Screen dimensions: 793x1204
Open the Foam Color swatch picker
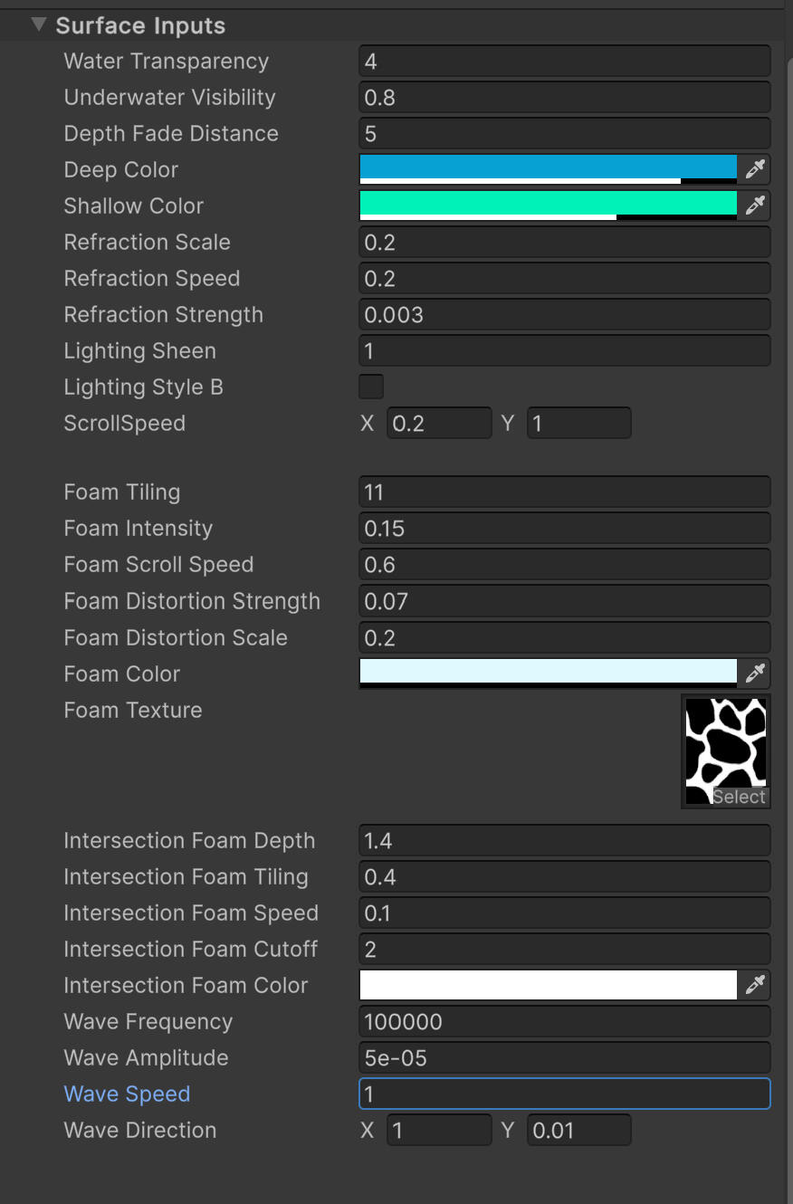tap(548, 673)
